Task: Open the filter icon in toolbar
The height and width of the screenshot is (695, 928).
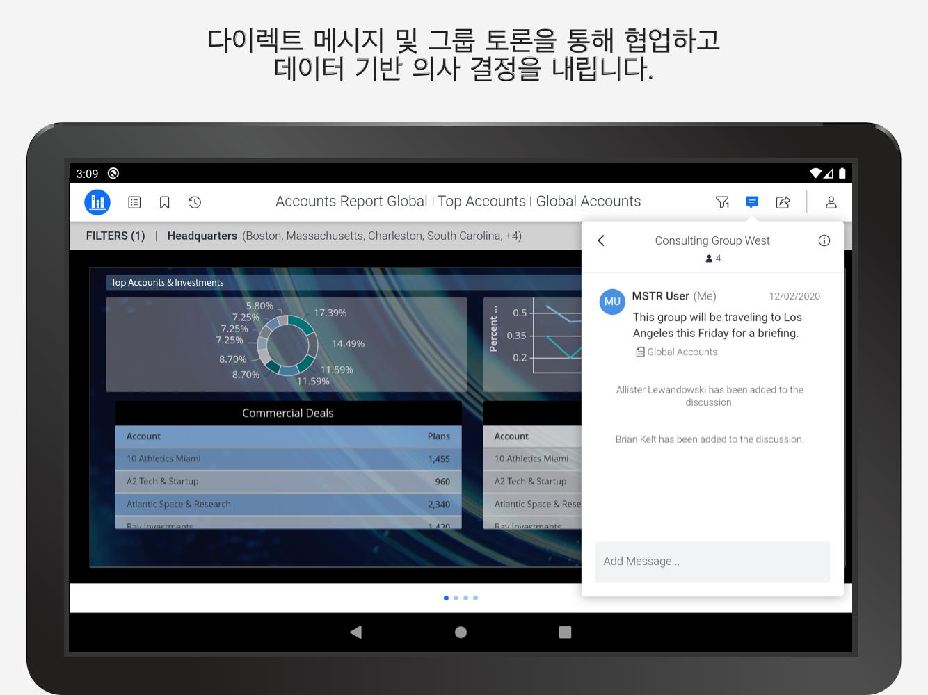Action: pyautogui.click(x=722, y=202)
